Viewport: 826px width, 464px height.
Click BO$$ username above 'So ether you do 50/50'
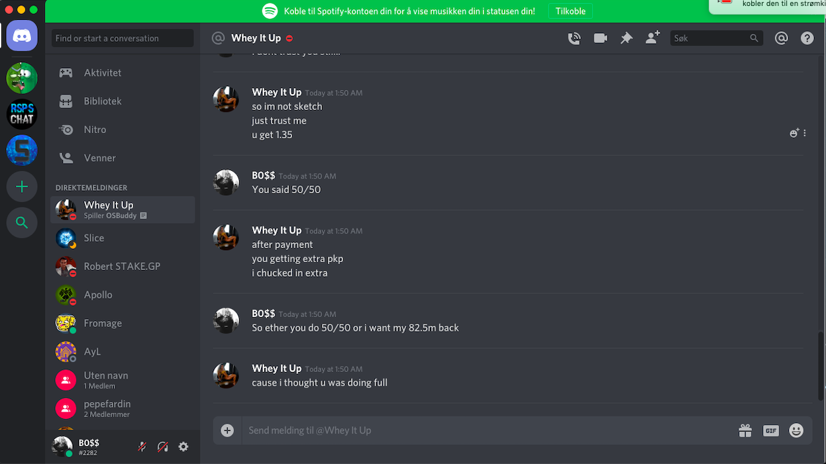click(263, 313)
